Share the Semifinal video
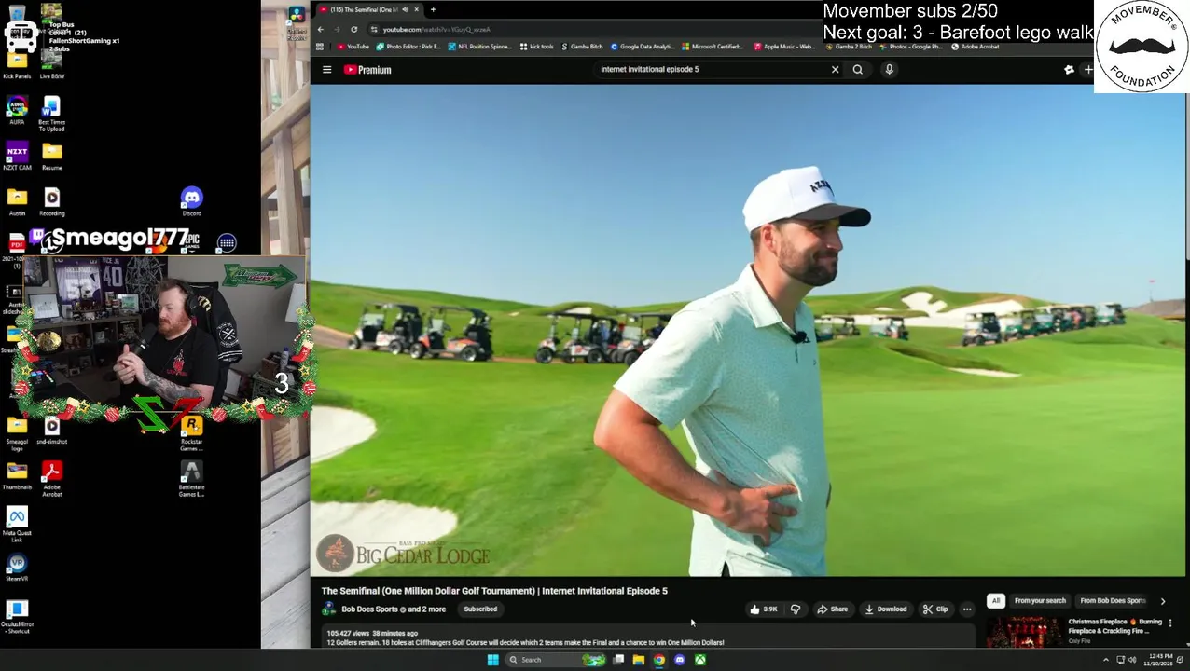This screenshot has height=671, width=1190. [x=832, y=609]
